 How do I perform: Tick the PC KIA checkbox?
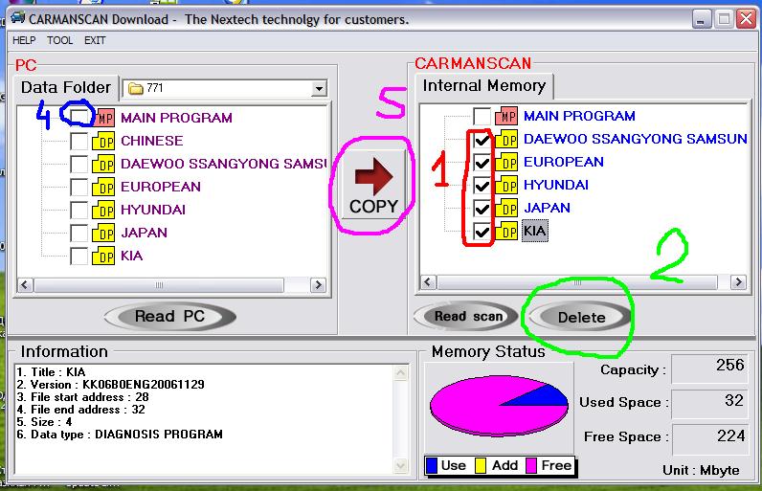click(79, 256)
